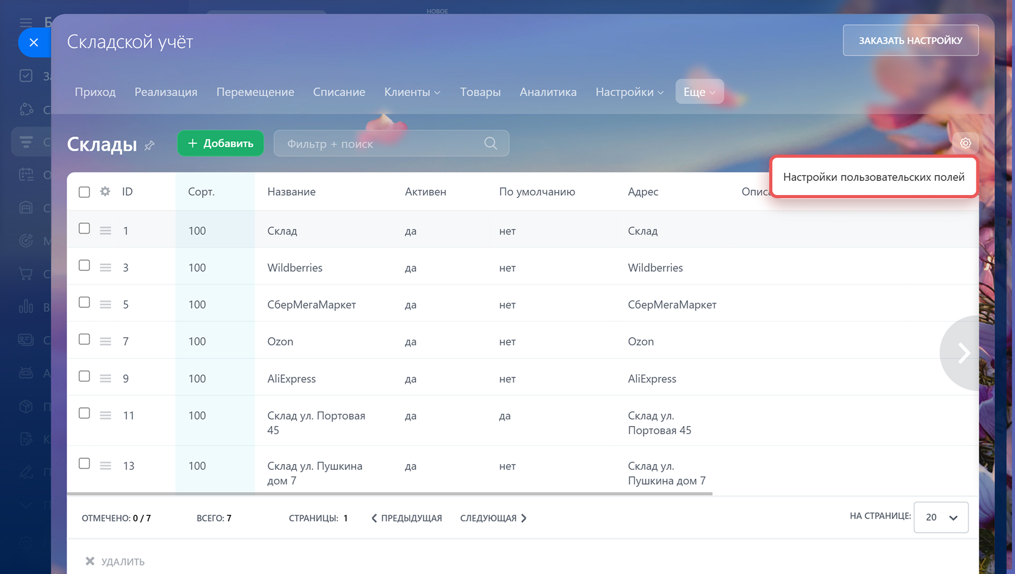The image size is (1015, 574).
Task: Open the Товары tab
Action: click(480, 92)
